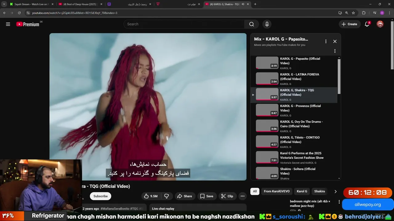This screenshot has height=221, width=394.
Task: Close the Sayeh Stream tab
Action: tap(52, 4)
